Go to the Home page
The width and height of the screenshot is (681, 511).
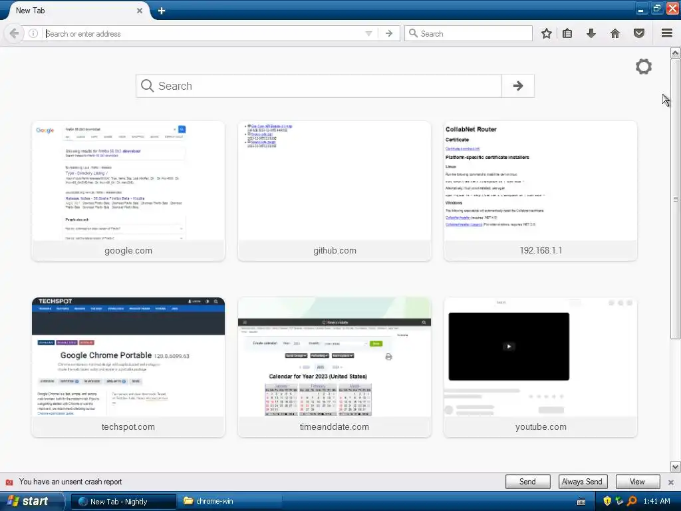coord(615,33)
